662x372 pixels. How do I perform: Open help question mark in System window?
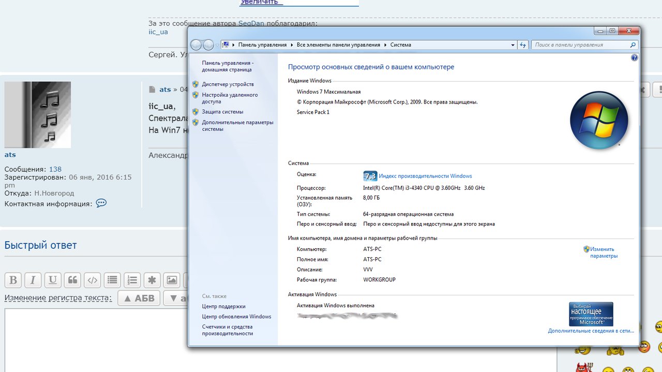click(635, 58)
